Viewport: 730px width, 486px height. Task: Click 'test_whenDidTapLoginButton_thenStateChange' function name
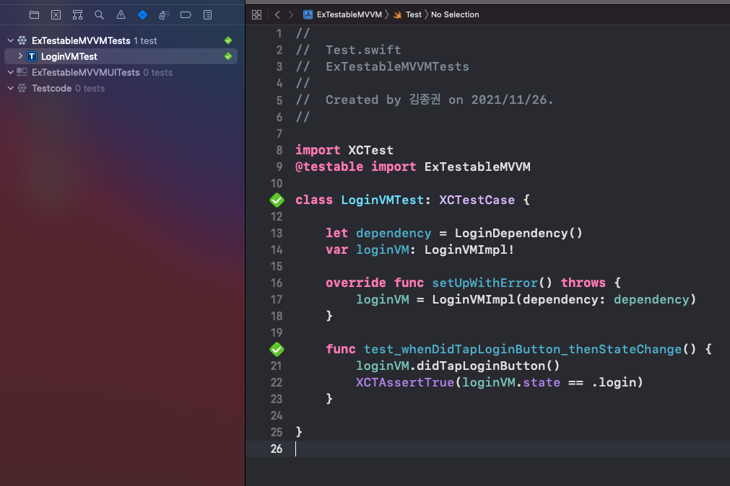pyautogui.click(x=522, y=349)
